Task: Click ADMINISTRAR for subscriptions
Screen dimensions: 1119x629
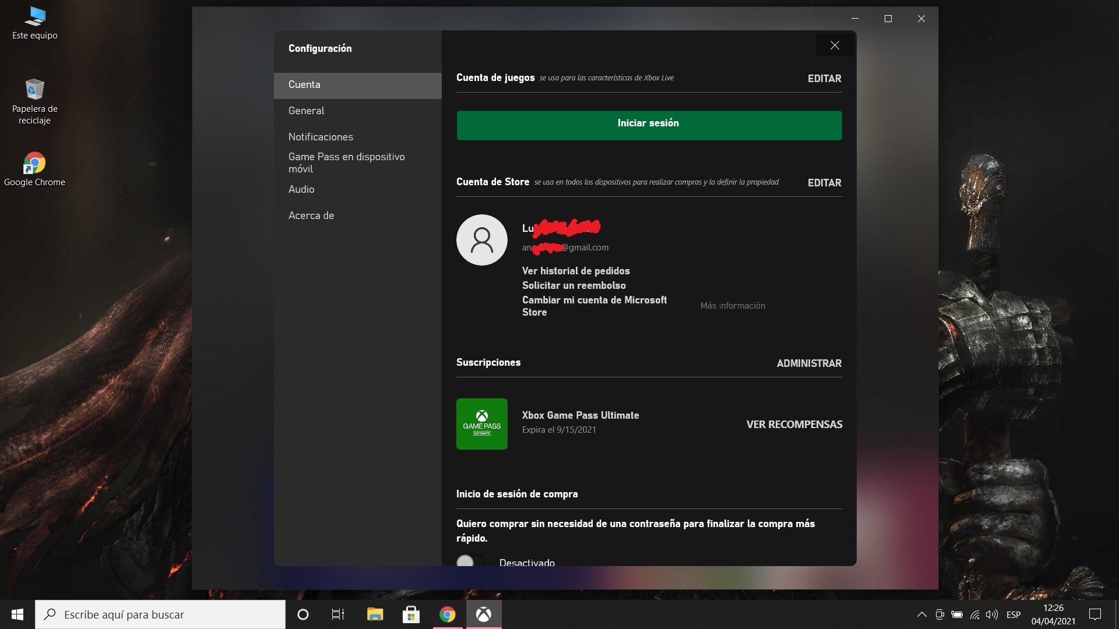Action: tap(809, 363)
